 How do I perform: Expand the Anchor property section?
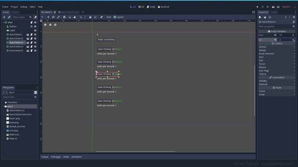277,47
